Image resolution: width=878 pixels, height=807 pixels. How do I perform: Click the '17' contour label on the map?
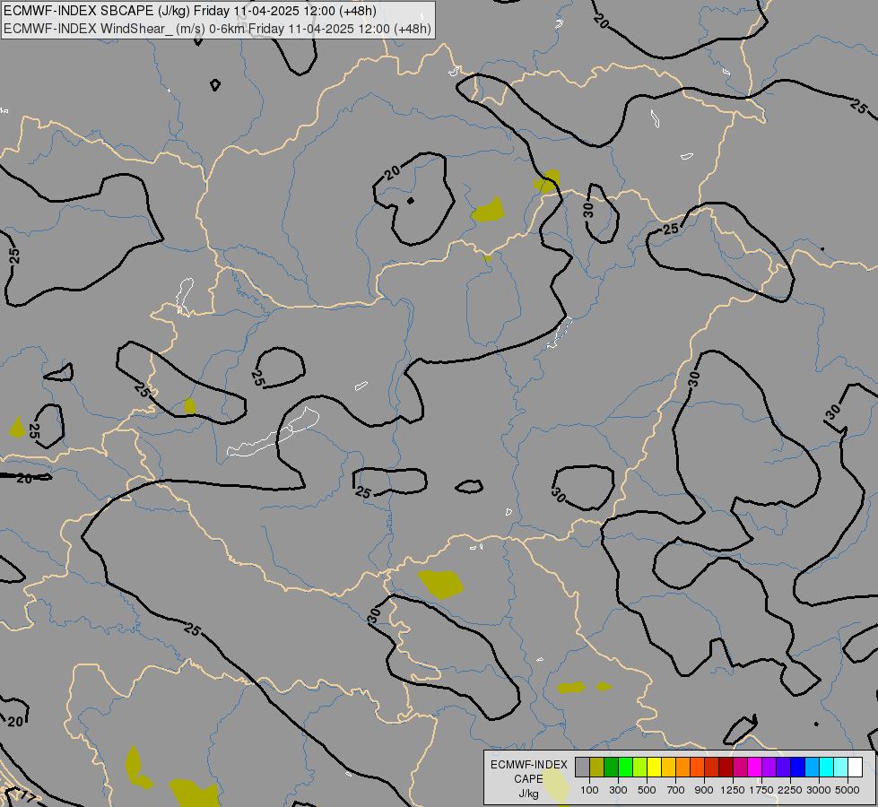[29, 796]
